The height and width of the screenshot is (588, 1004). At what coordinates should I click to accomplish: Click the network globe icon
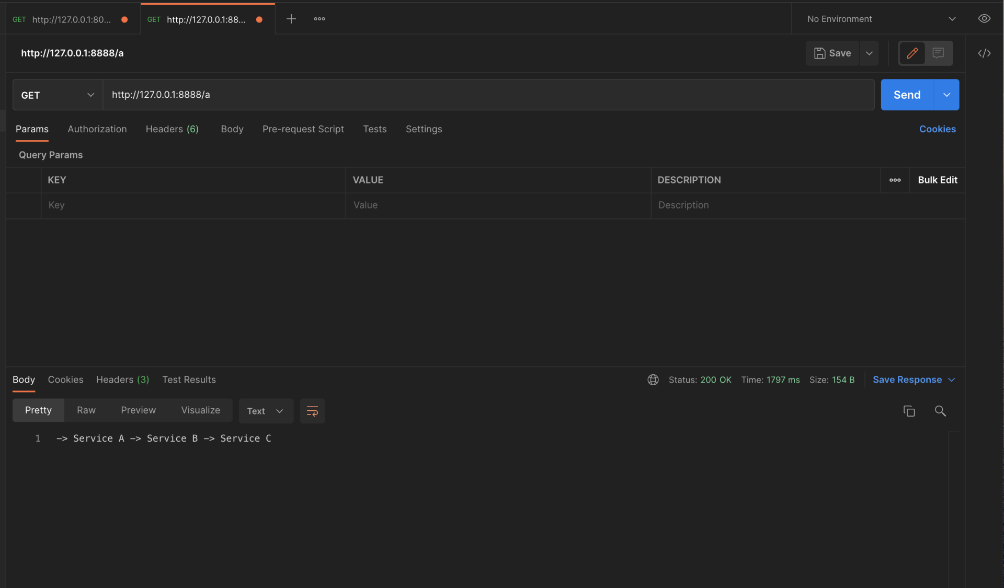pos(653,380)
